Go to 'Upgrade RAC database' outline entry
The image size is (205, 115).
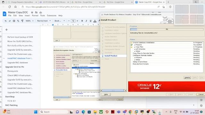18,63
